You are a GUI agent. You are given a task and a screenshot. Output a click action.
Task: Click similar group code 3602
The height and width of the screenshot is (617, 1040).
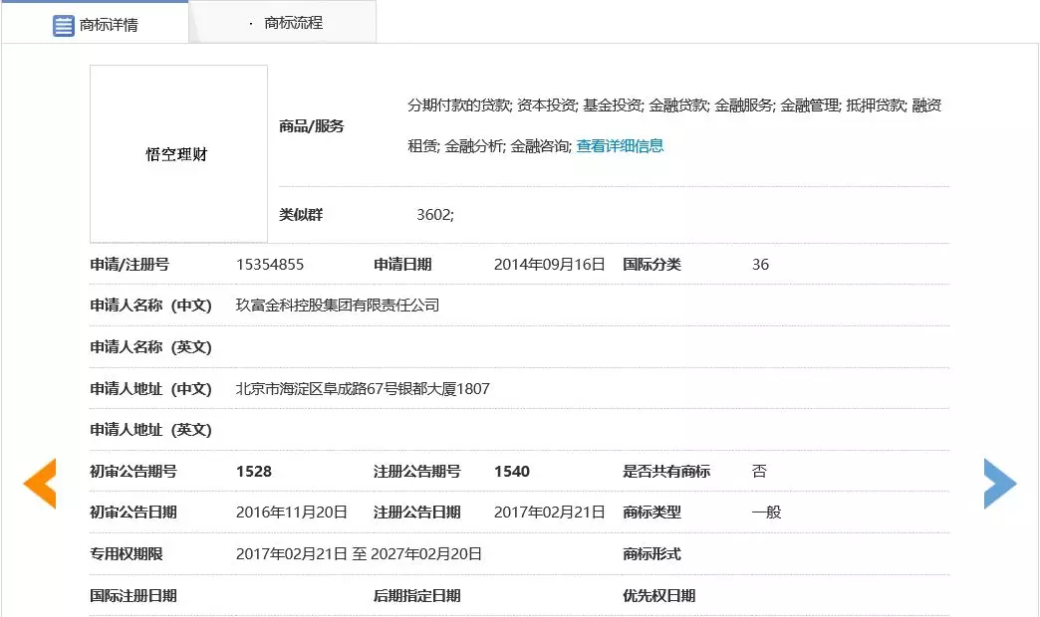point(434,215)
